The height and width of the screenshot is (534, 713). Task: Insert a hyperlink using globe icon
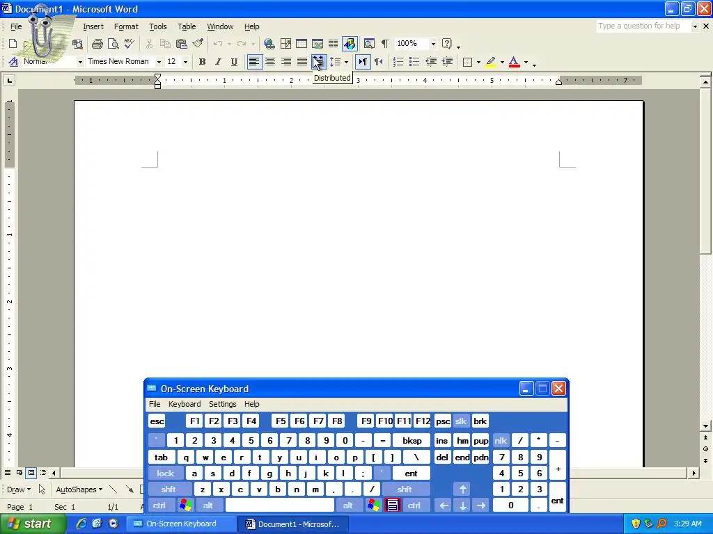(x=269, y=44)
